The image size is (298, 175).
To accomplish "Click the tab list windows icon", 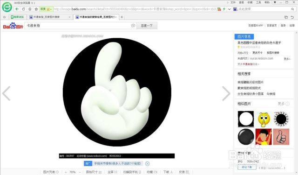I will click(286, 17).
